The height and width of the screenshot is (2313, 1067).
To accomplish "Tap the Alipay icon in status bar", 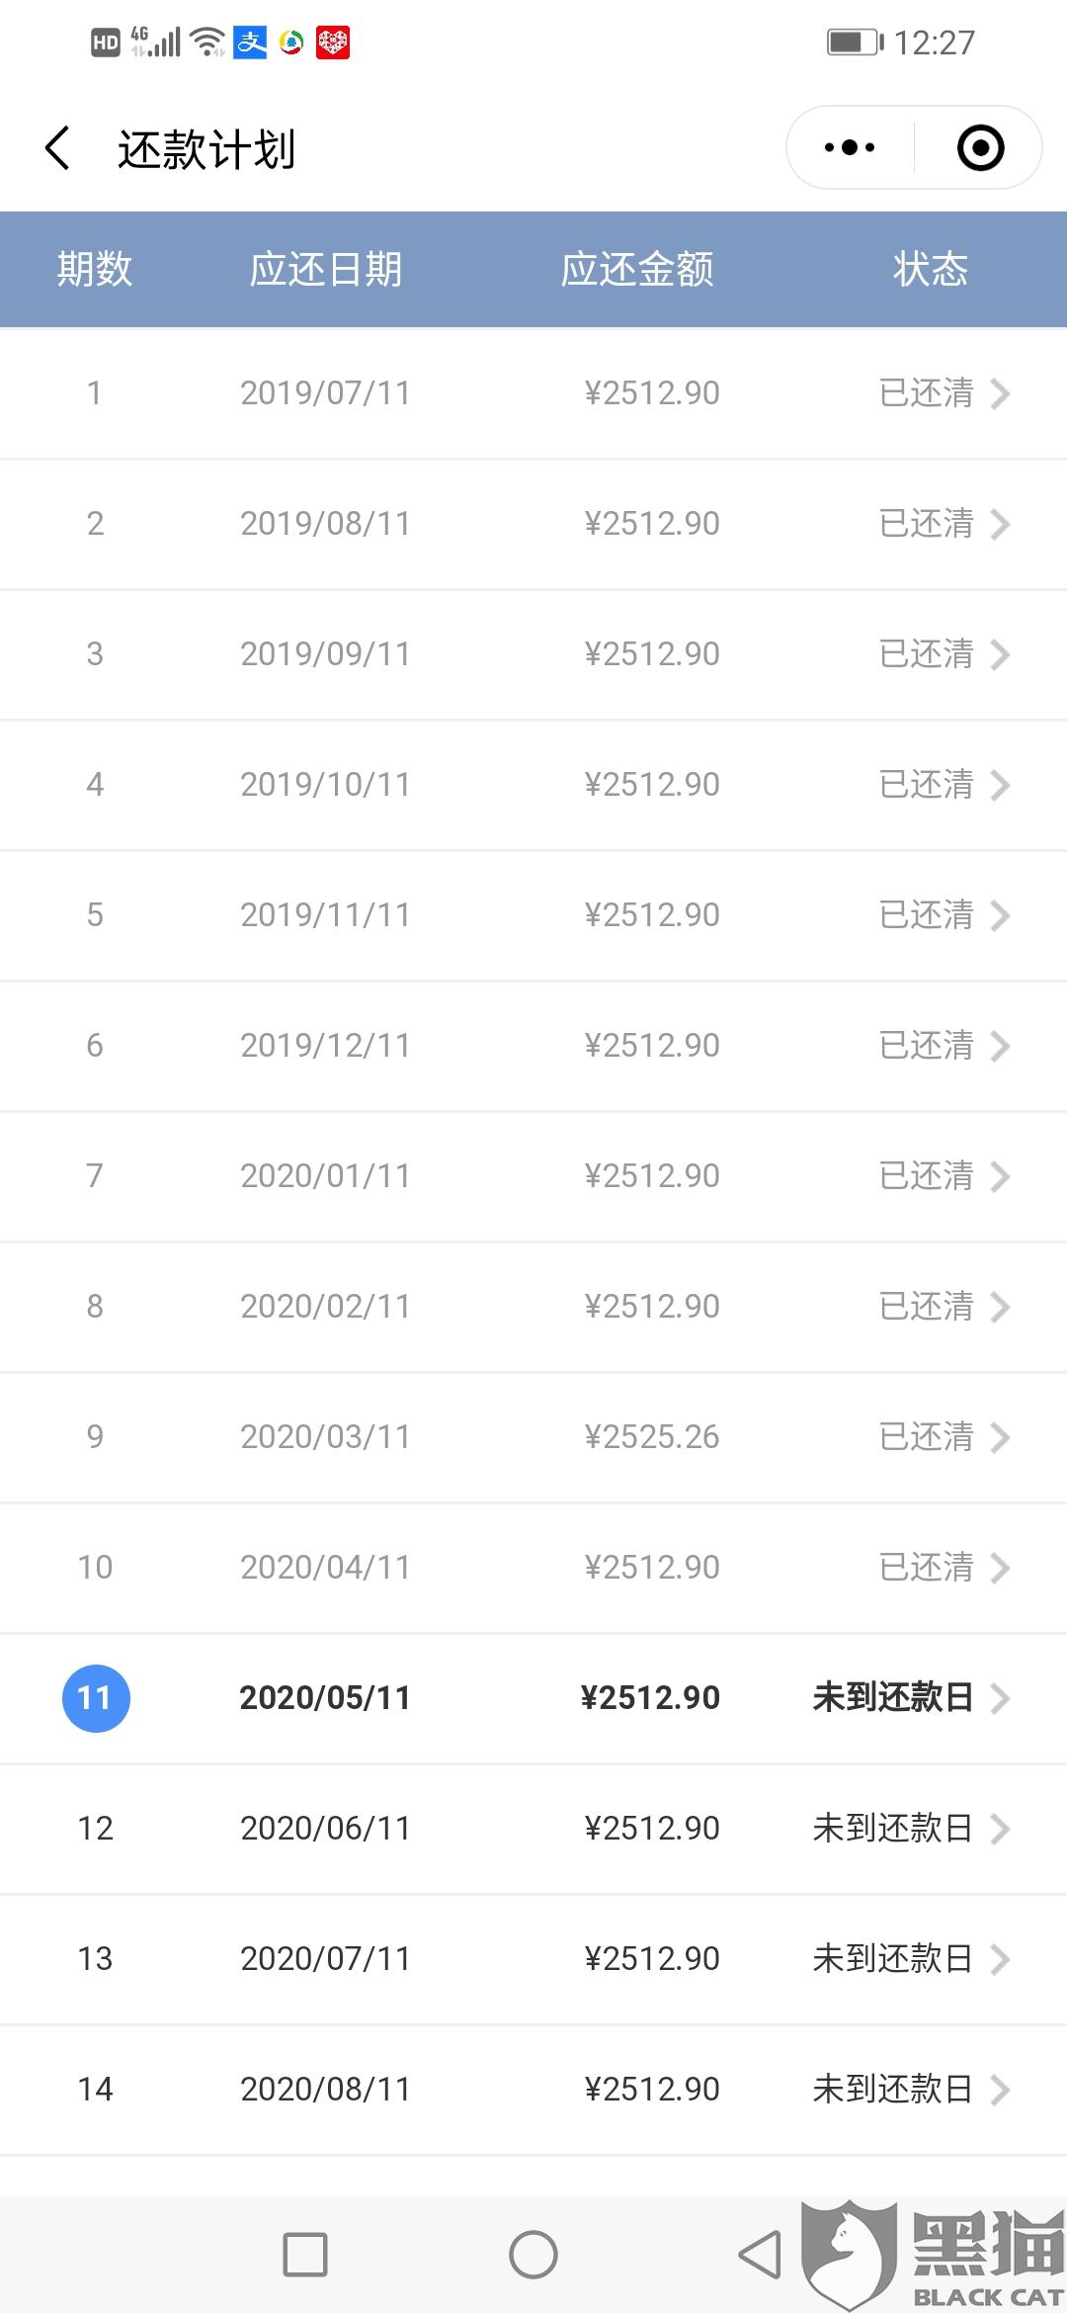I will click(x=250, y=43).
